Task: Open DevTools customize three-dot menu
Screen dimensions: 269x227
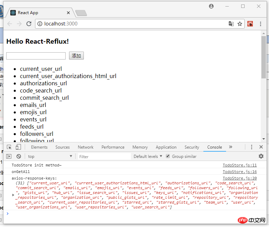Action: pyautogui.click(x=251, y=147)
